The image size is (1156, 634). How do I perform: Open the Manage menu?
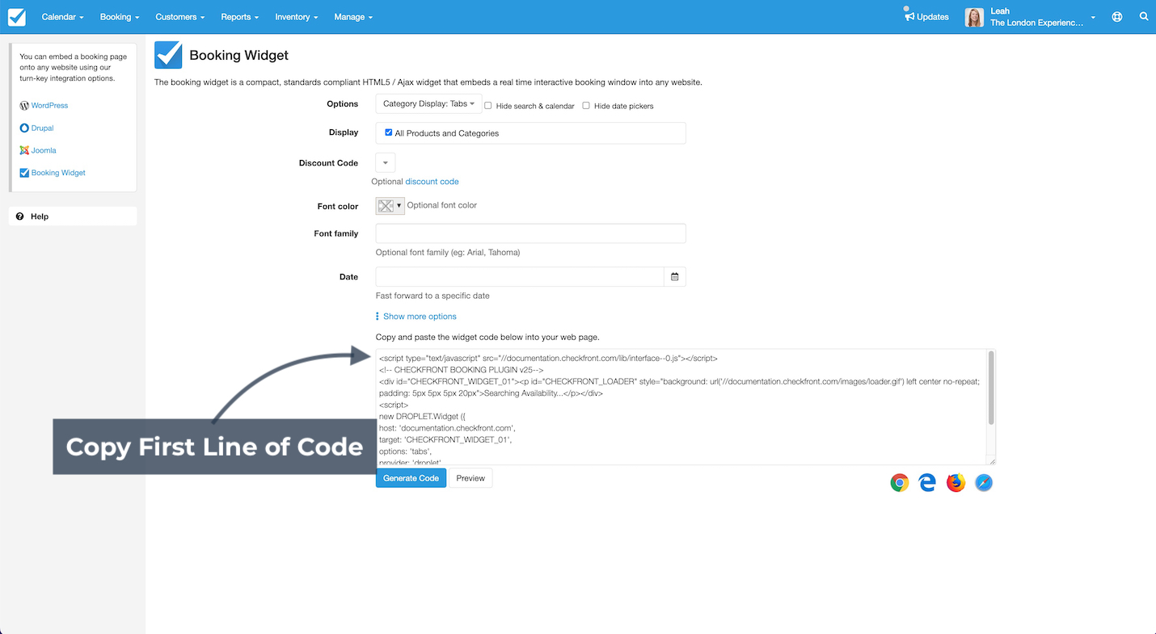[353, 17]
